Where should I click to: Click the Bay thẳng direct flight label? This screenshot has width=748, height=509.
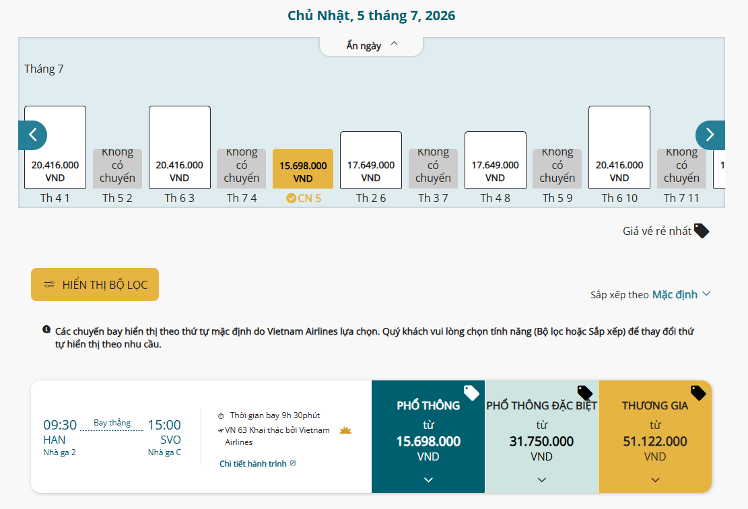coord(112,423)
